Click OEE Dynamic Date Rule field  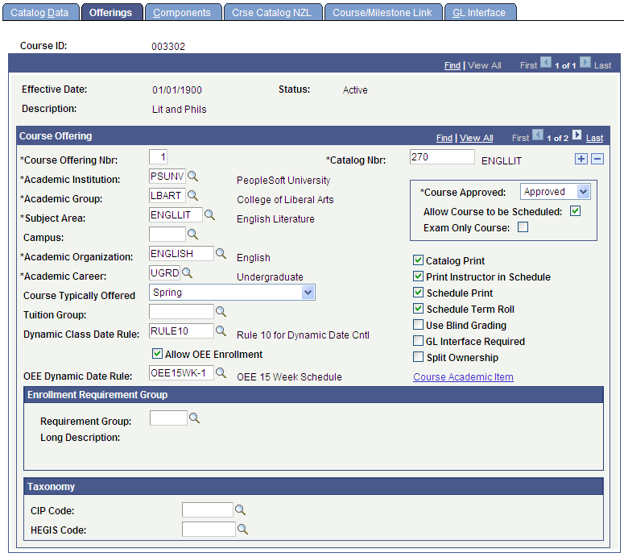181,373
